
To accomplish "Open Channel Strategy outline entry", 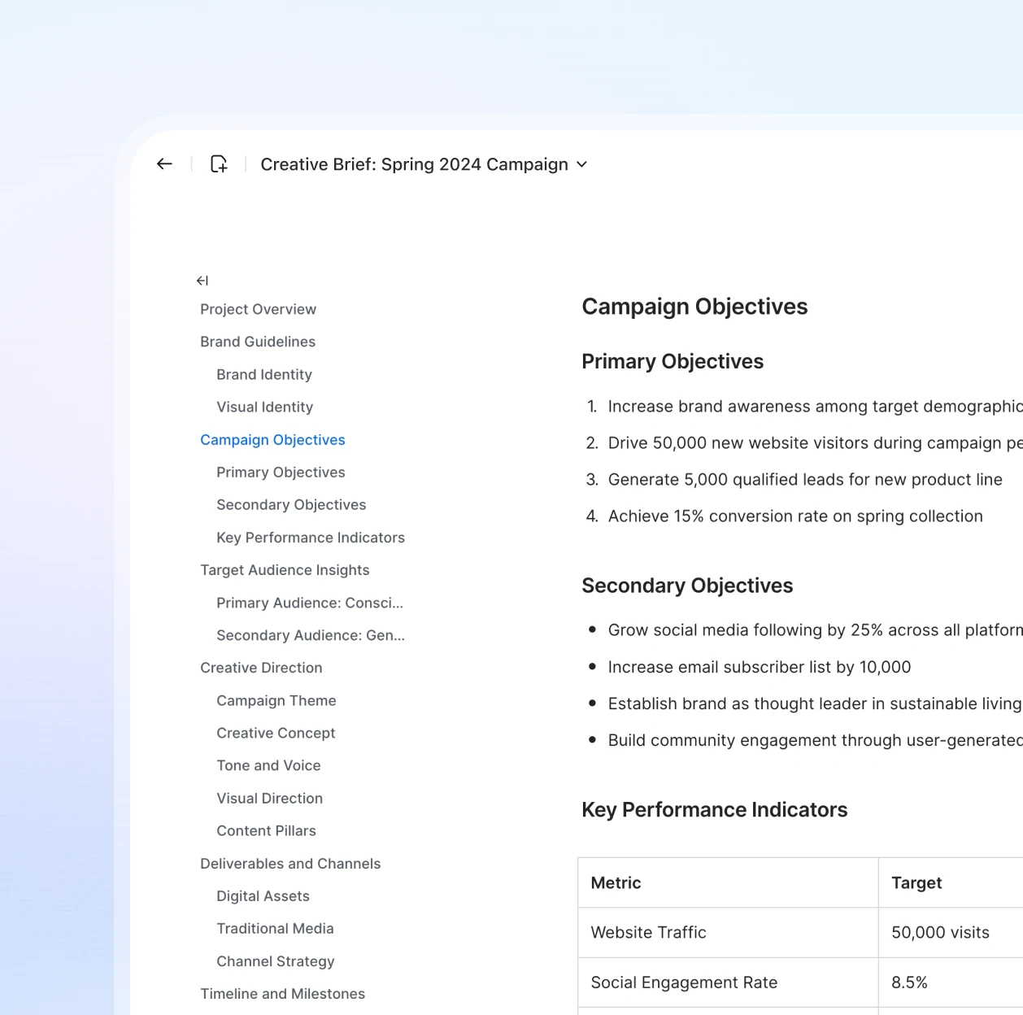I will pos(276,961).
